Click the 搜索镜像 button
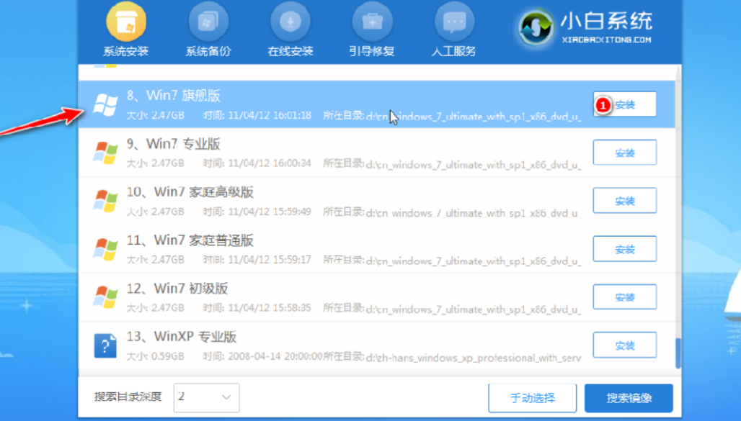The image size is (741, 421). click(629, 398)
